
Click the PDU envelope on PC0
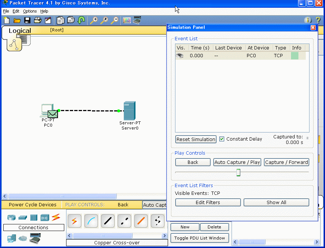pyautogui.click(x=53, y=114)
